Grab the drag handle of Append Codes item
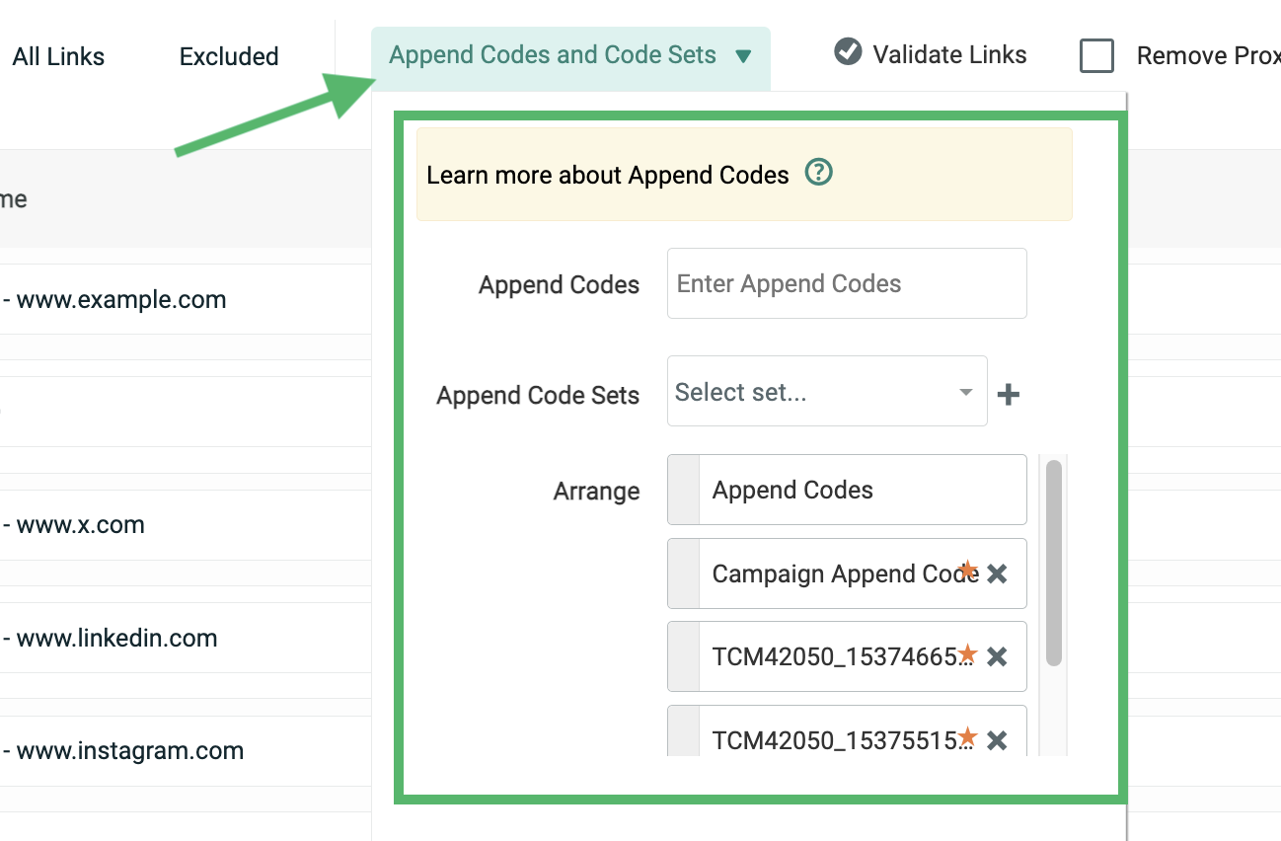The image size is (1281, 841). click(683, 490)
